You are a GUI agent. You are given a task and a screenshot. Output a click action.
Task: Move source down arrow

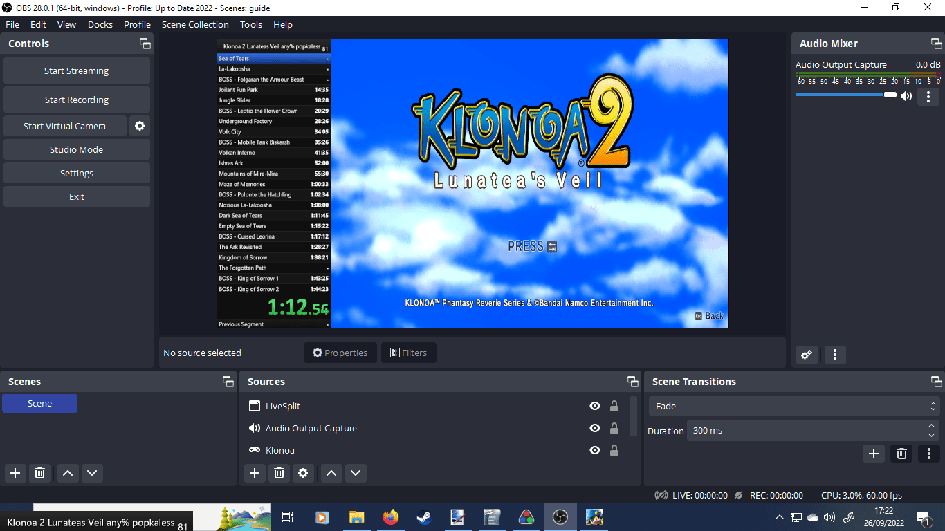[x=356, y=473]
